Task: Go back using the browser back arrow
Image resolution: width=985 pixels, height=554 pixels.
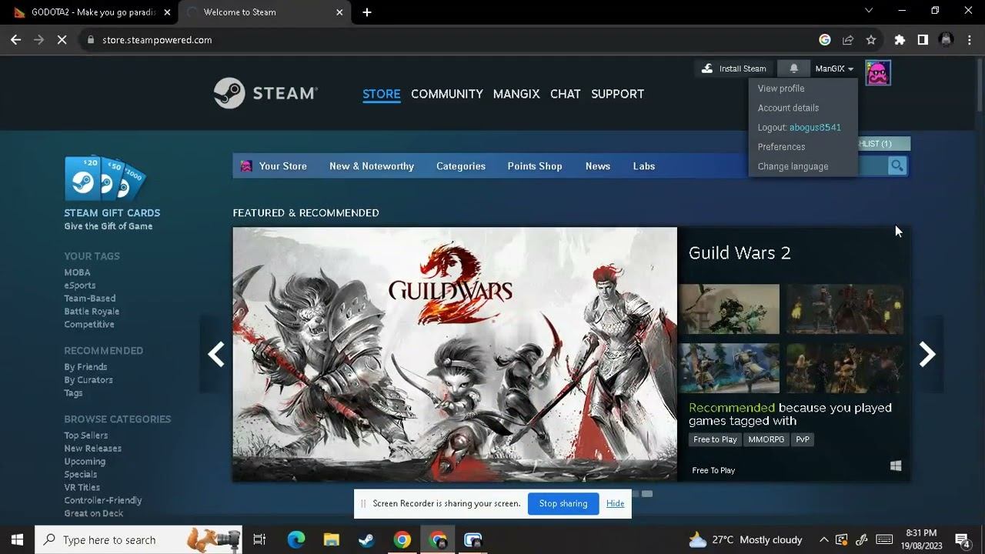Action: [15, 40]
